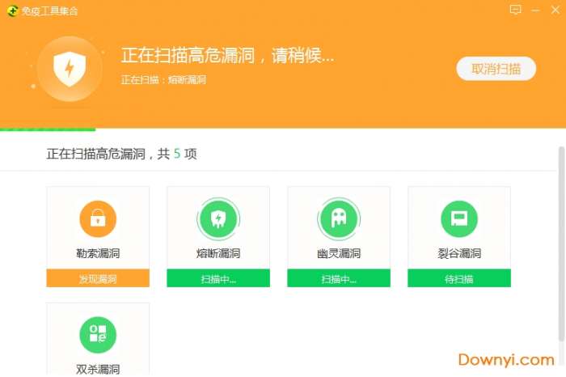Click the 熔断漏洞 card label
Viewport: 566px width, 377px height.
[218, 253]
